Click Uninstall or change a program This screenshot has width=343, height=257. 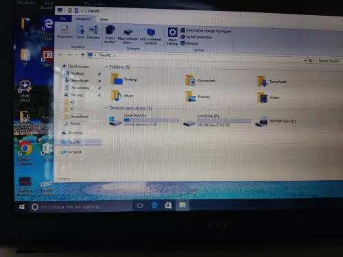[x=206, y=31]
